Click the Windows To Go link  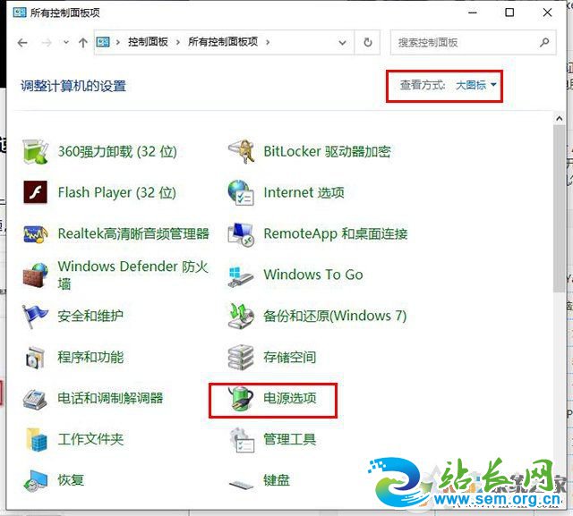click(313, 275)
